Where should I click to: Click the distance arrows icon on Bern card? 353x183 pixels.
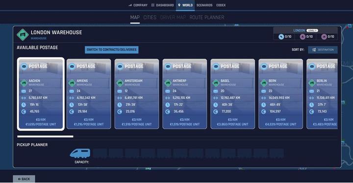(263, 98)
